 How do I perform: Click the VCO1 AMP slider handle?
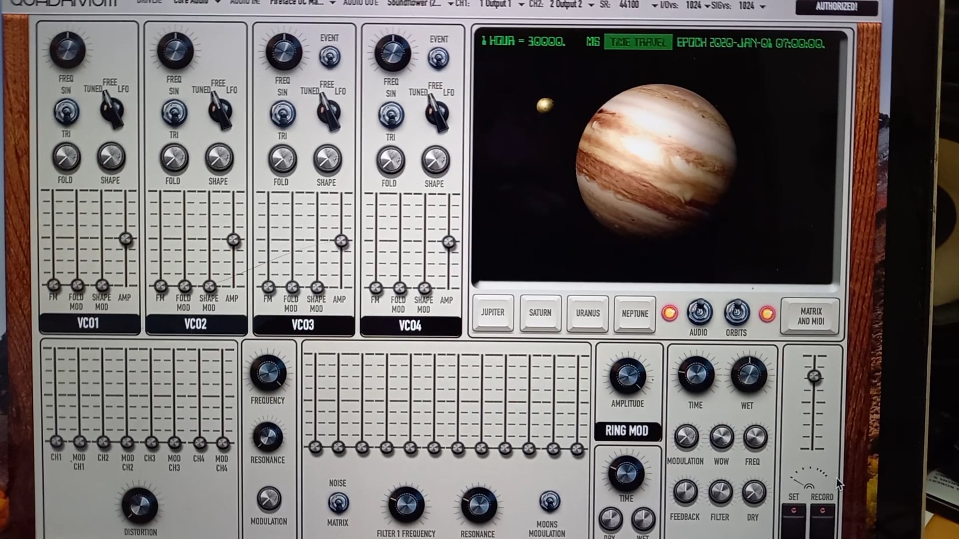pyautogui.click(x=126, y=239)
